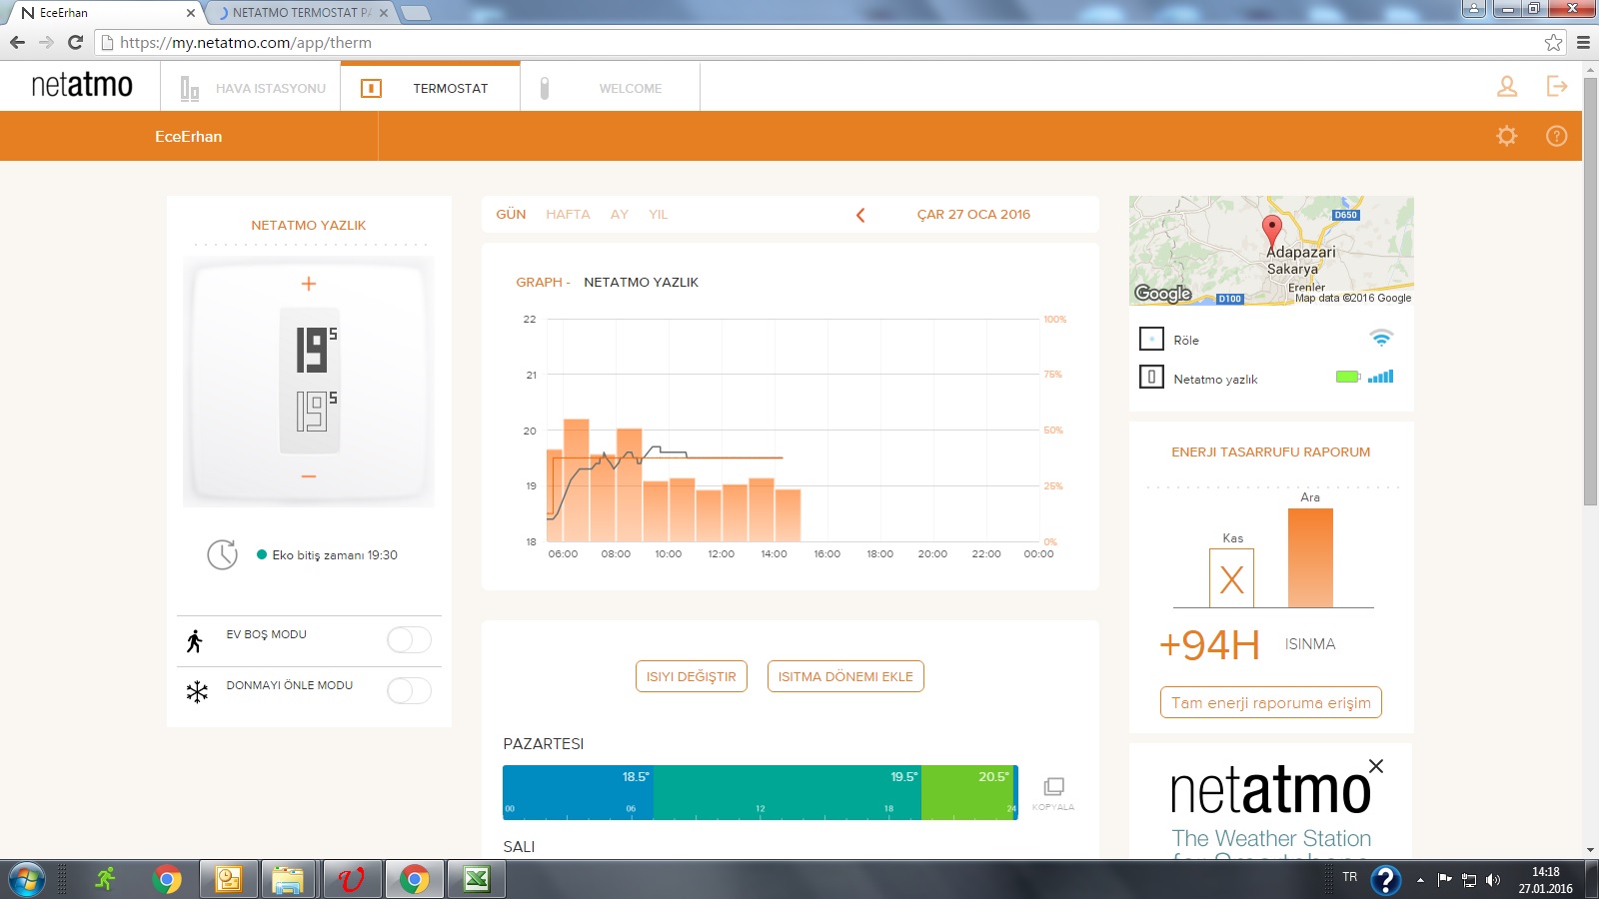This screenshot has height=899, width=1599.
Task: Click the radio signal strength bars
Action: tap(1381, 376)
